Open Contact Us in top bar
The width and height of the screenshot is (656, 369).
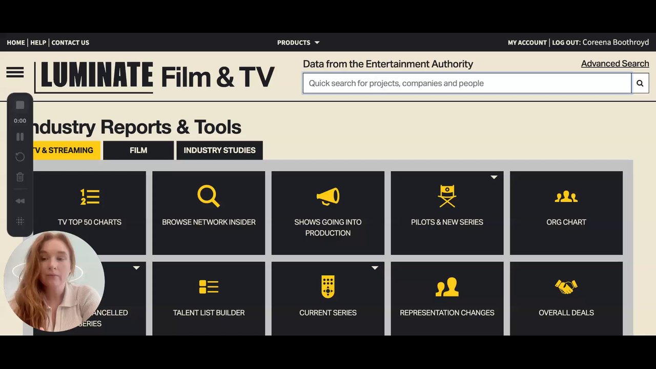click(x=70, y=43)
